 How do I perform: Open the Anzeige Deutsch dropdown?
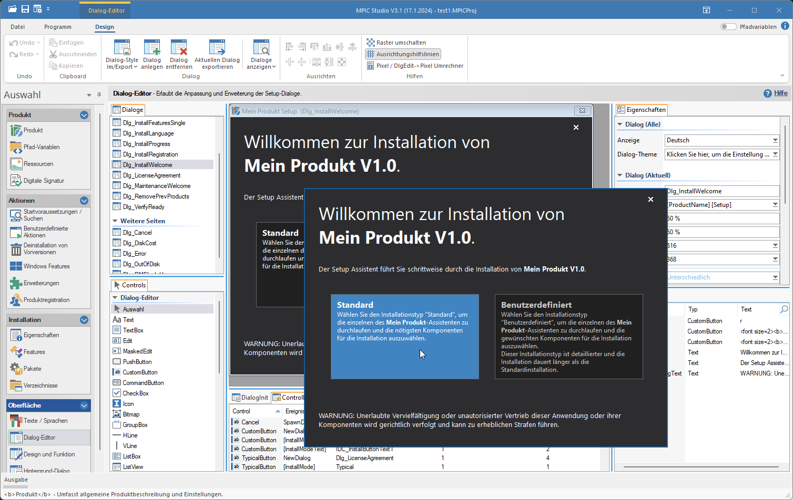coord(775,140)
